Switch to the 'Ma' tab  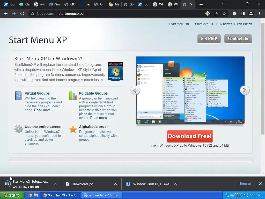tap(114, 4)
